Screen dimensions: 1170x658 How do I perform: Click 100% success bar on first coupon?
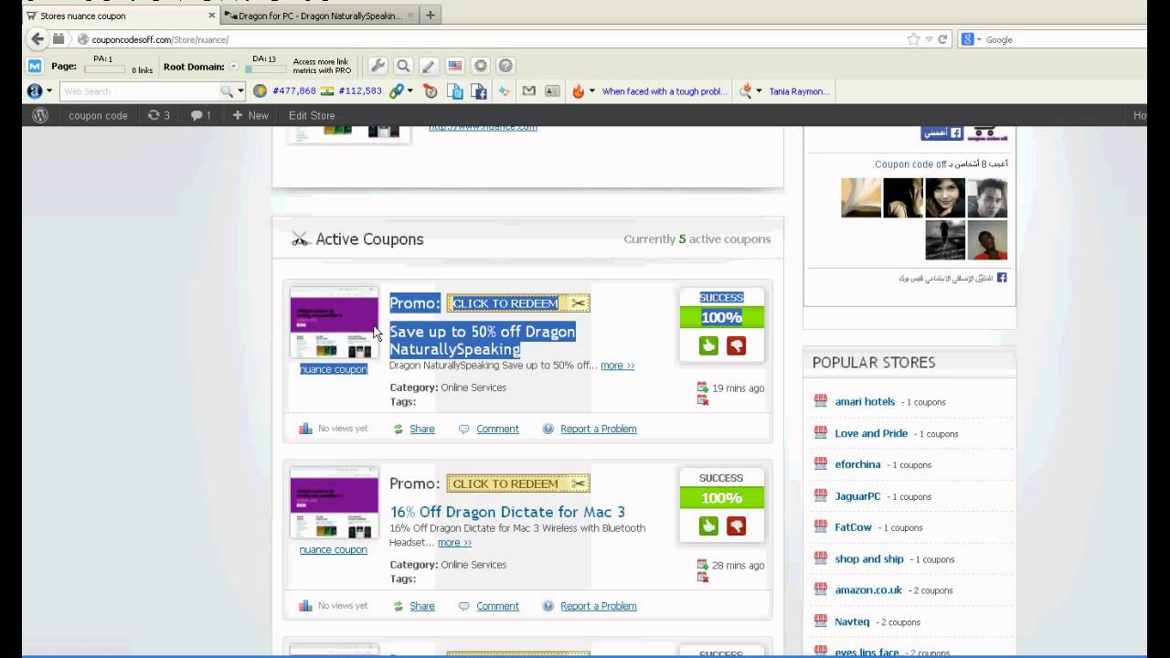pos(721,317)
